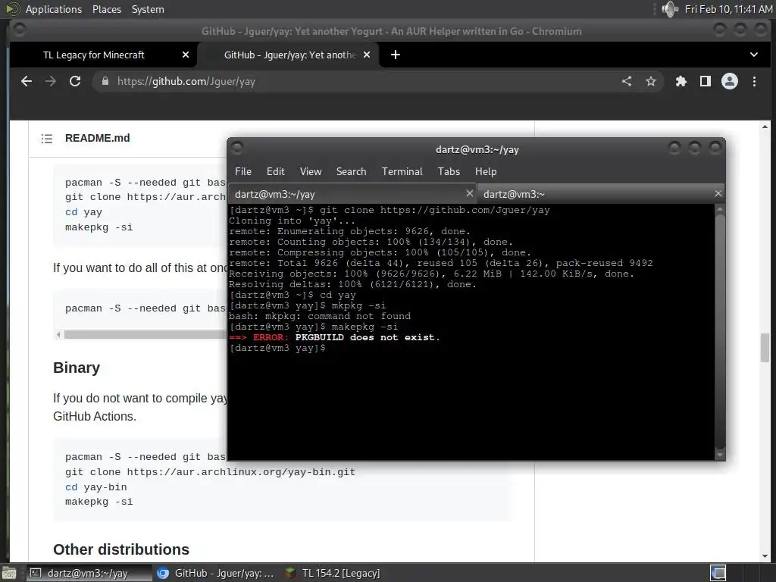Open the terminal Help menu
The width and height of the screenshot is (776, 582).
[x=486, y=171]
